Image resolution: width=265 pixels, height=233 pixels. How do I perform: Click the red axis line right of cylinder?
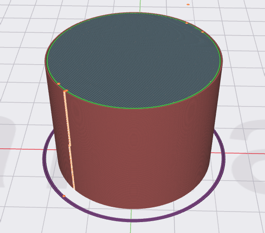pyautogui.click(x=238, y=153)
